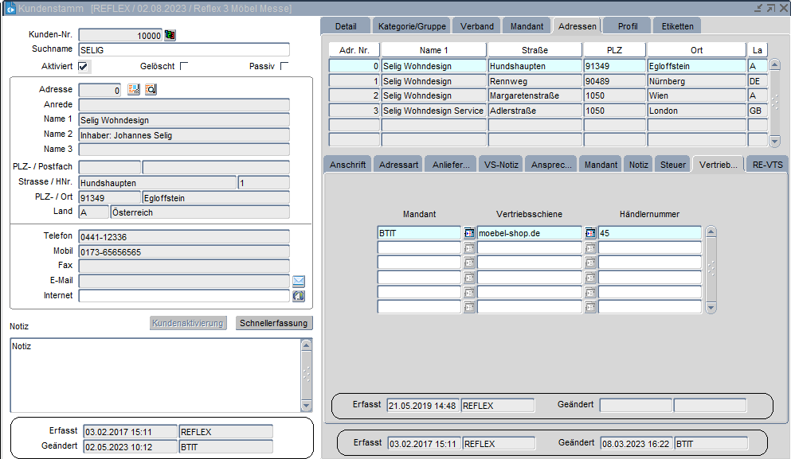The height and width of the screenshot is (459, 791).
Task: Click the address list icon beside Adresse
Action: [134, 90]
